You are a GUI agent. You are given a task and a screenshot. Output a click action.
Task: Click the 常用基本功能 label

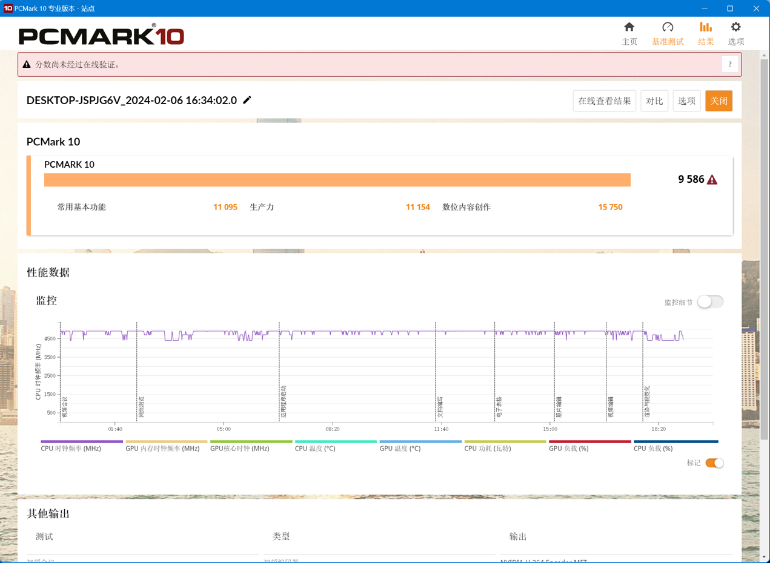(x=82, y=207)
